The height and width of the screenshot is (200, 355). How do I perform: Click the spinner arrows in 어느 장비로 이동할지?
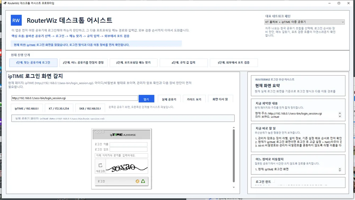pos(340,170)
